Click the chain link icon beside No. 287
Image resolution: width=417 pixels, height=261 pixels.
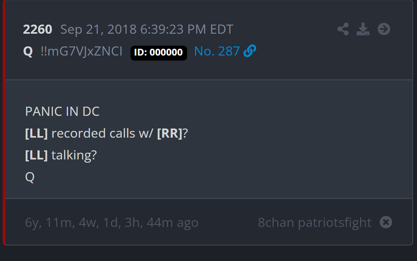(250, 51)
